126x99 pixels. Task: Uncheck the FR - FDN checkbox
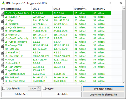pos(2,60)
